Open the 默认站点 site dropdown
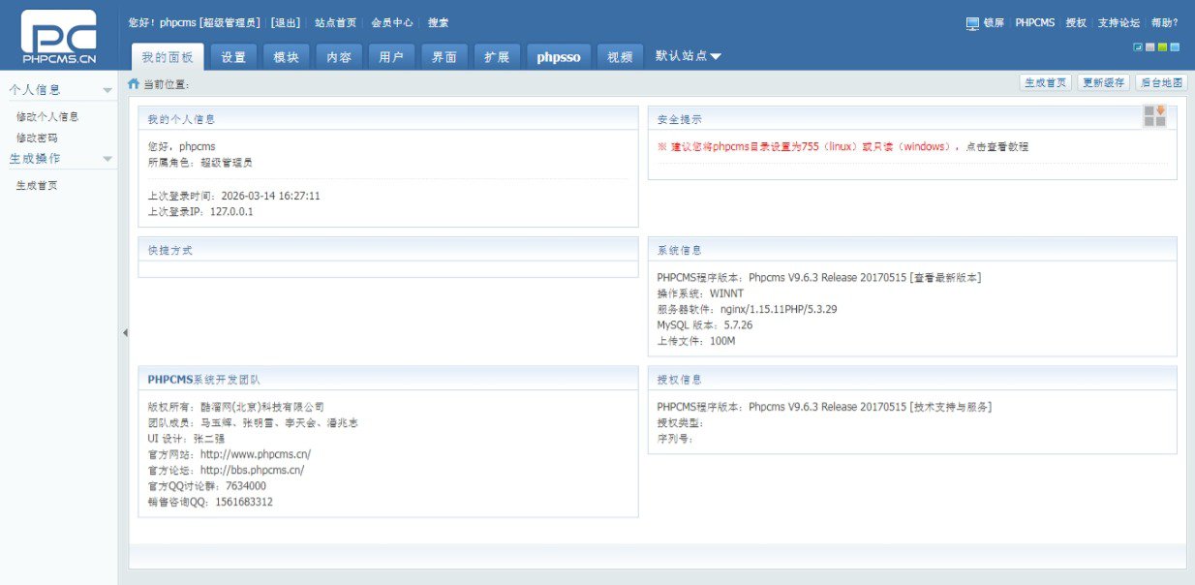 tap(689, 56)
